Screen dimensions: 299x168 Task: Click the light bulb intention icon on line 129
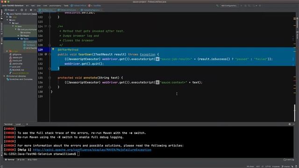pos(53,49)
